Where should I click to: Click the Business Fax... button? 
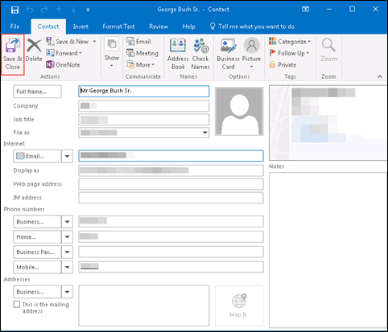(x=37, y=252)
